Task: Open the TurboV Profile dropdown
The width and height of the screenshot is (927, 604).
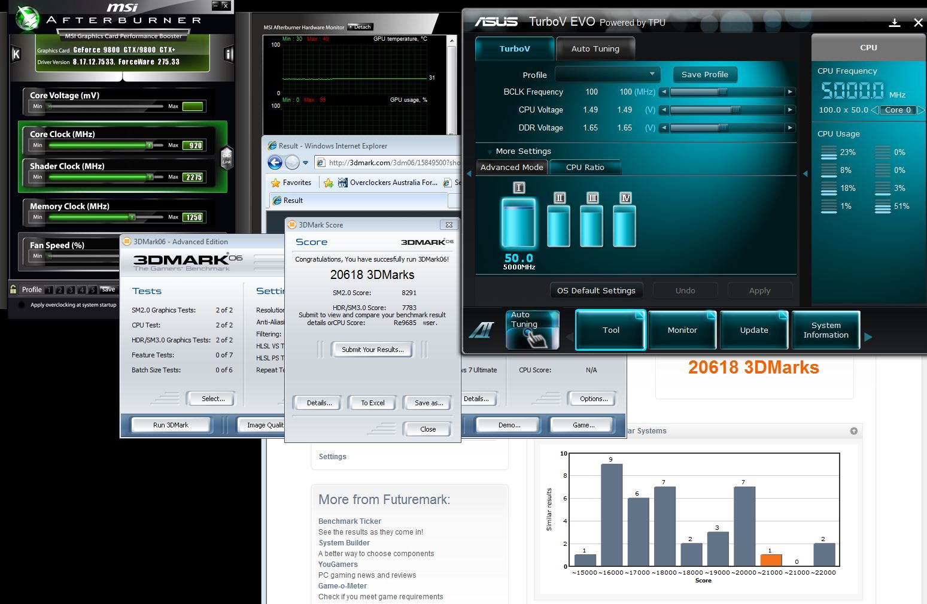Action: (607, 74)
